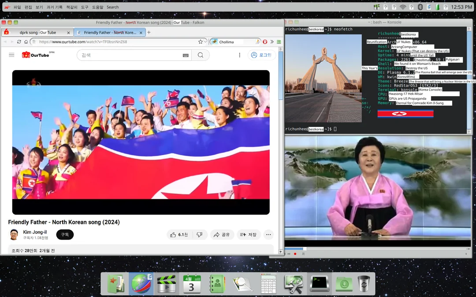
Task: Click the skip-next button in media player
Action: (x=289, y=254)
